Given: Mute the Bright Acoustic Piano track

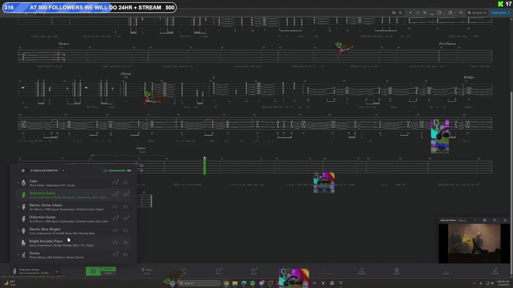Looking at the screenshot, I should coord(125,242).
